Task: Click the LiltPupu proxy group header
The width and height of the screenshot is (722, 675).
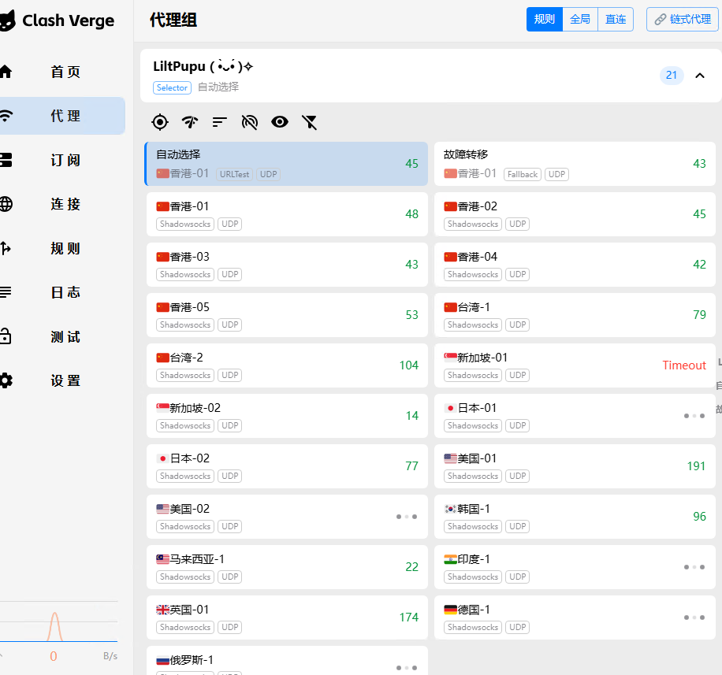Action: click(x=394, y=76)
